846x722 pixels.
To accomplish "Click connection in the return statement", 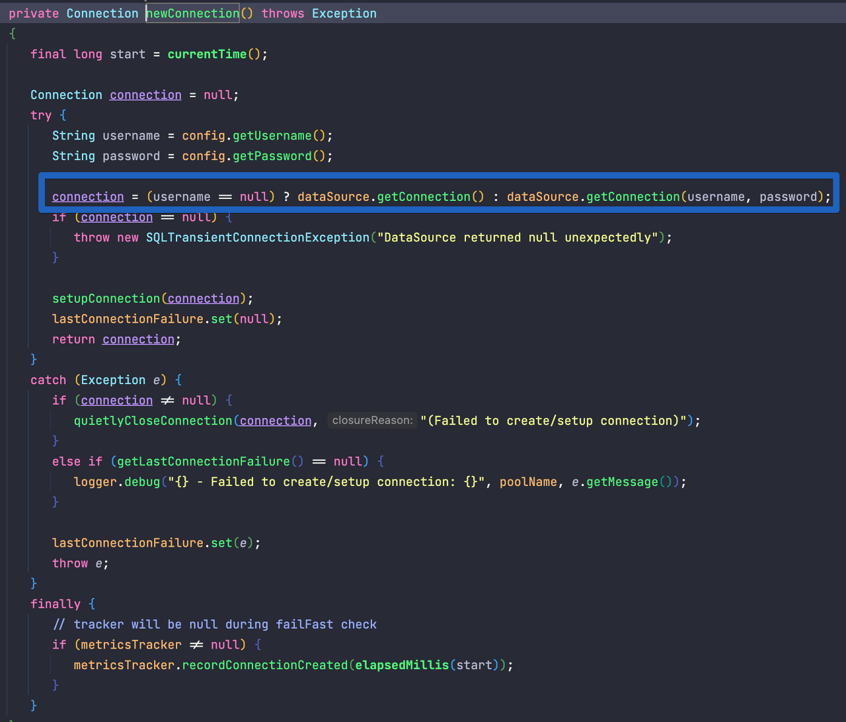I will pyautogui.click(x=138, y=339).
